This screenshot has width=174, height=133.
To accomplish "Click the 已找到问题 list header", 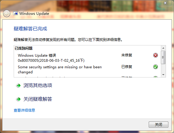I will pyautogui.click(x=23, y=48).
